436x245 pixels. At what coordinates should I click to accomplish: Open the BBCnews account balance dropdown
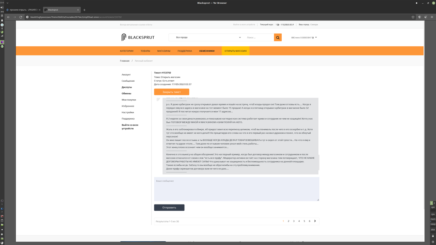(x=304, y=37)
